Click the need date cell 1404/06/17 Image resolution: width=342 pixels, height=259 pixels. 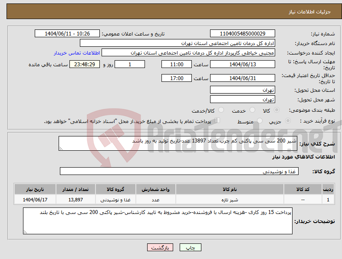[35, 200]
